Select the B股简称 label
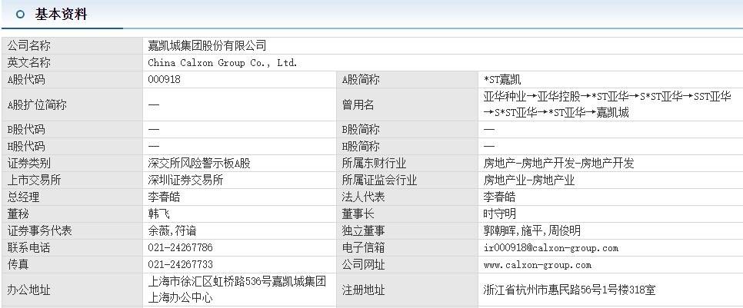The height and width of the screenshot is (308, 743). [361, 130]
